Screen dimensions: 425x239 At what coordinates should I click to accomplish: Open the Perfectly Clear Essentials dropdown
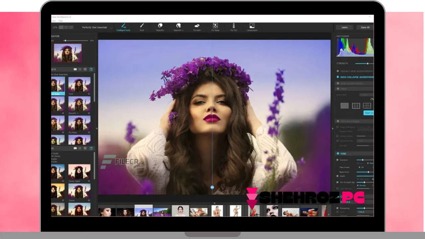(97, 27)
